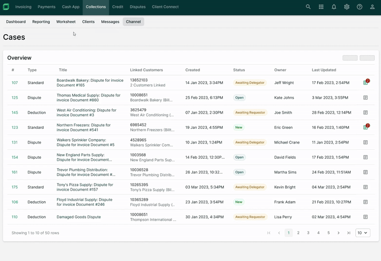Sort by Status column header

239,70
